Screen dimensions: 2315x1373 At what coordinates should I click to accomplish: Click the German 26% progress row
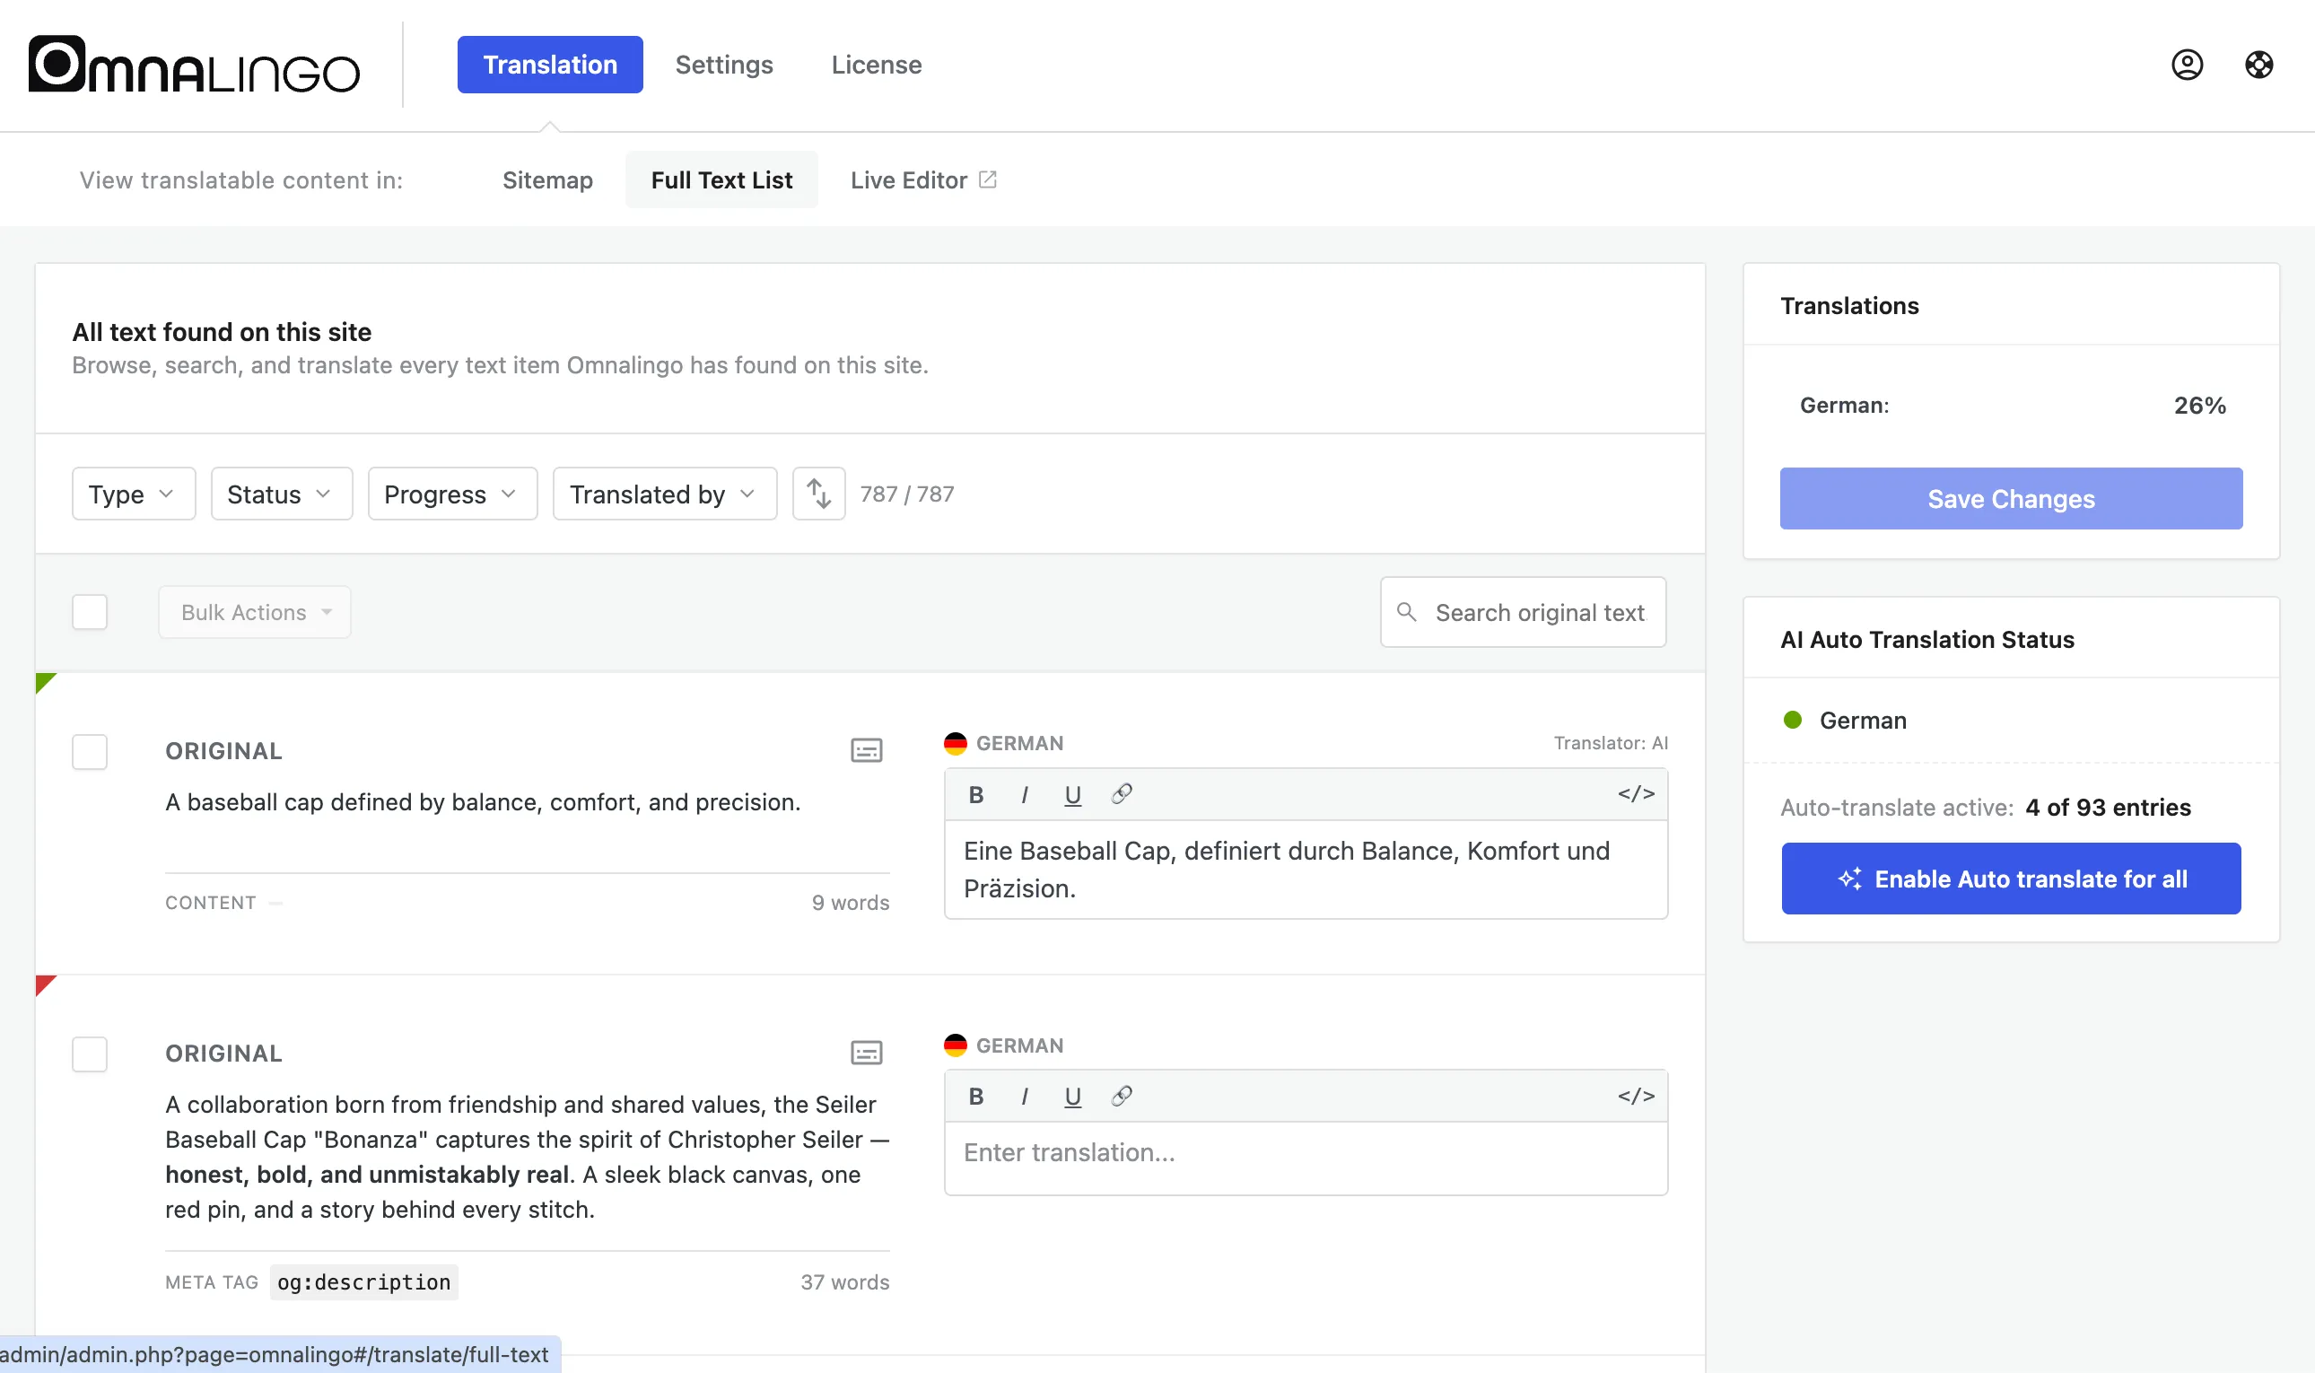coord(2011,406)
